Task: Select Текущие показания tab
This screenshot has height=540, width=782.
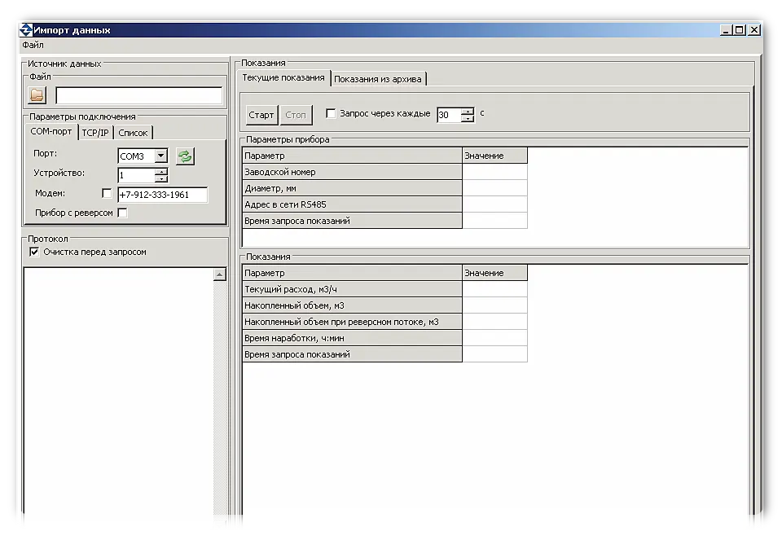Action: coord(283,78)
